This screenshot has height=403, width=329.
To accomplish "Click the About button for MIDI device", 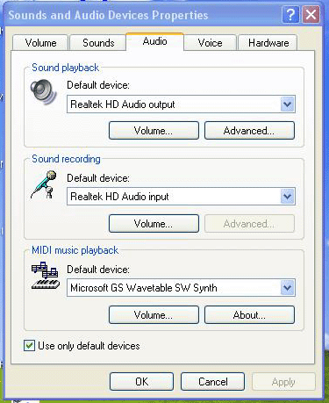I will [249, 315].
